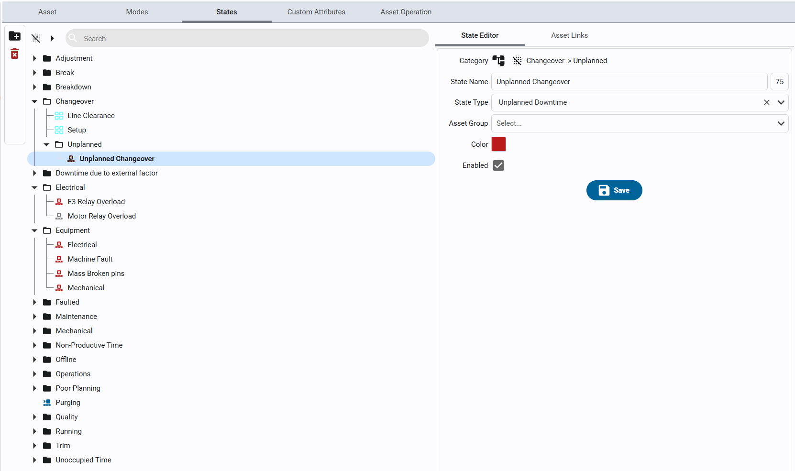
Task: Collapse the Changeover folder
Action: coord(34,101)
